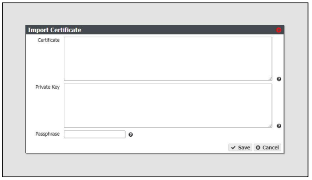This screenshot has width=312, height=180.
Task: Click the Private Key field label
Action: pyautogui.click(x=47, y=87)
